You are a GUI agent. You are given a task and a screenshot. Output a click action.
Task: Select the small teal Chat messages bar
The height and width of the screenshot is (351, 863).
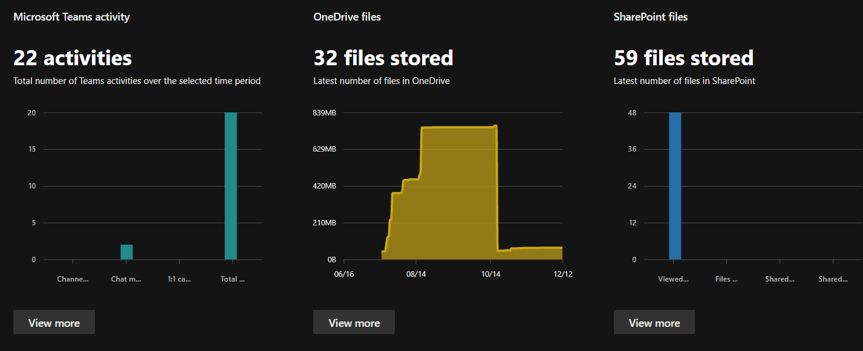pos(126,252)
